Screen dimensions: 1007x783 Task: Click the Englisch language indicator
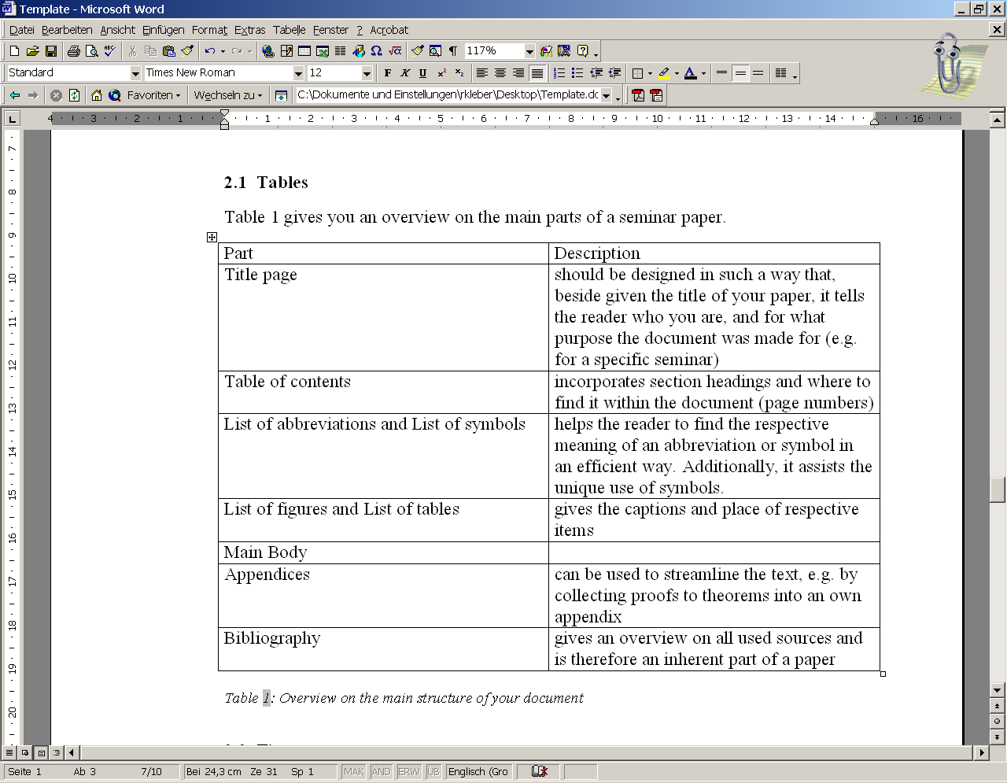tap(478, 771)
